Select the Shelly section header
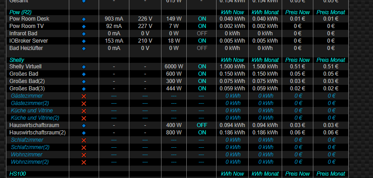 point(17,60)
